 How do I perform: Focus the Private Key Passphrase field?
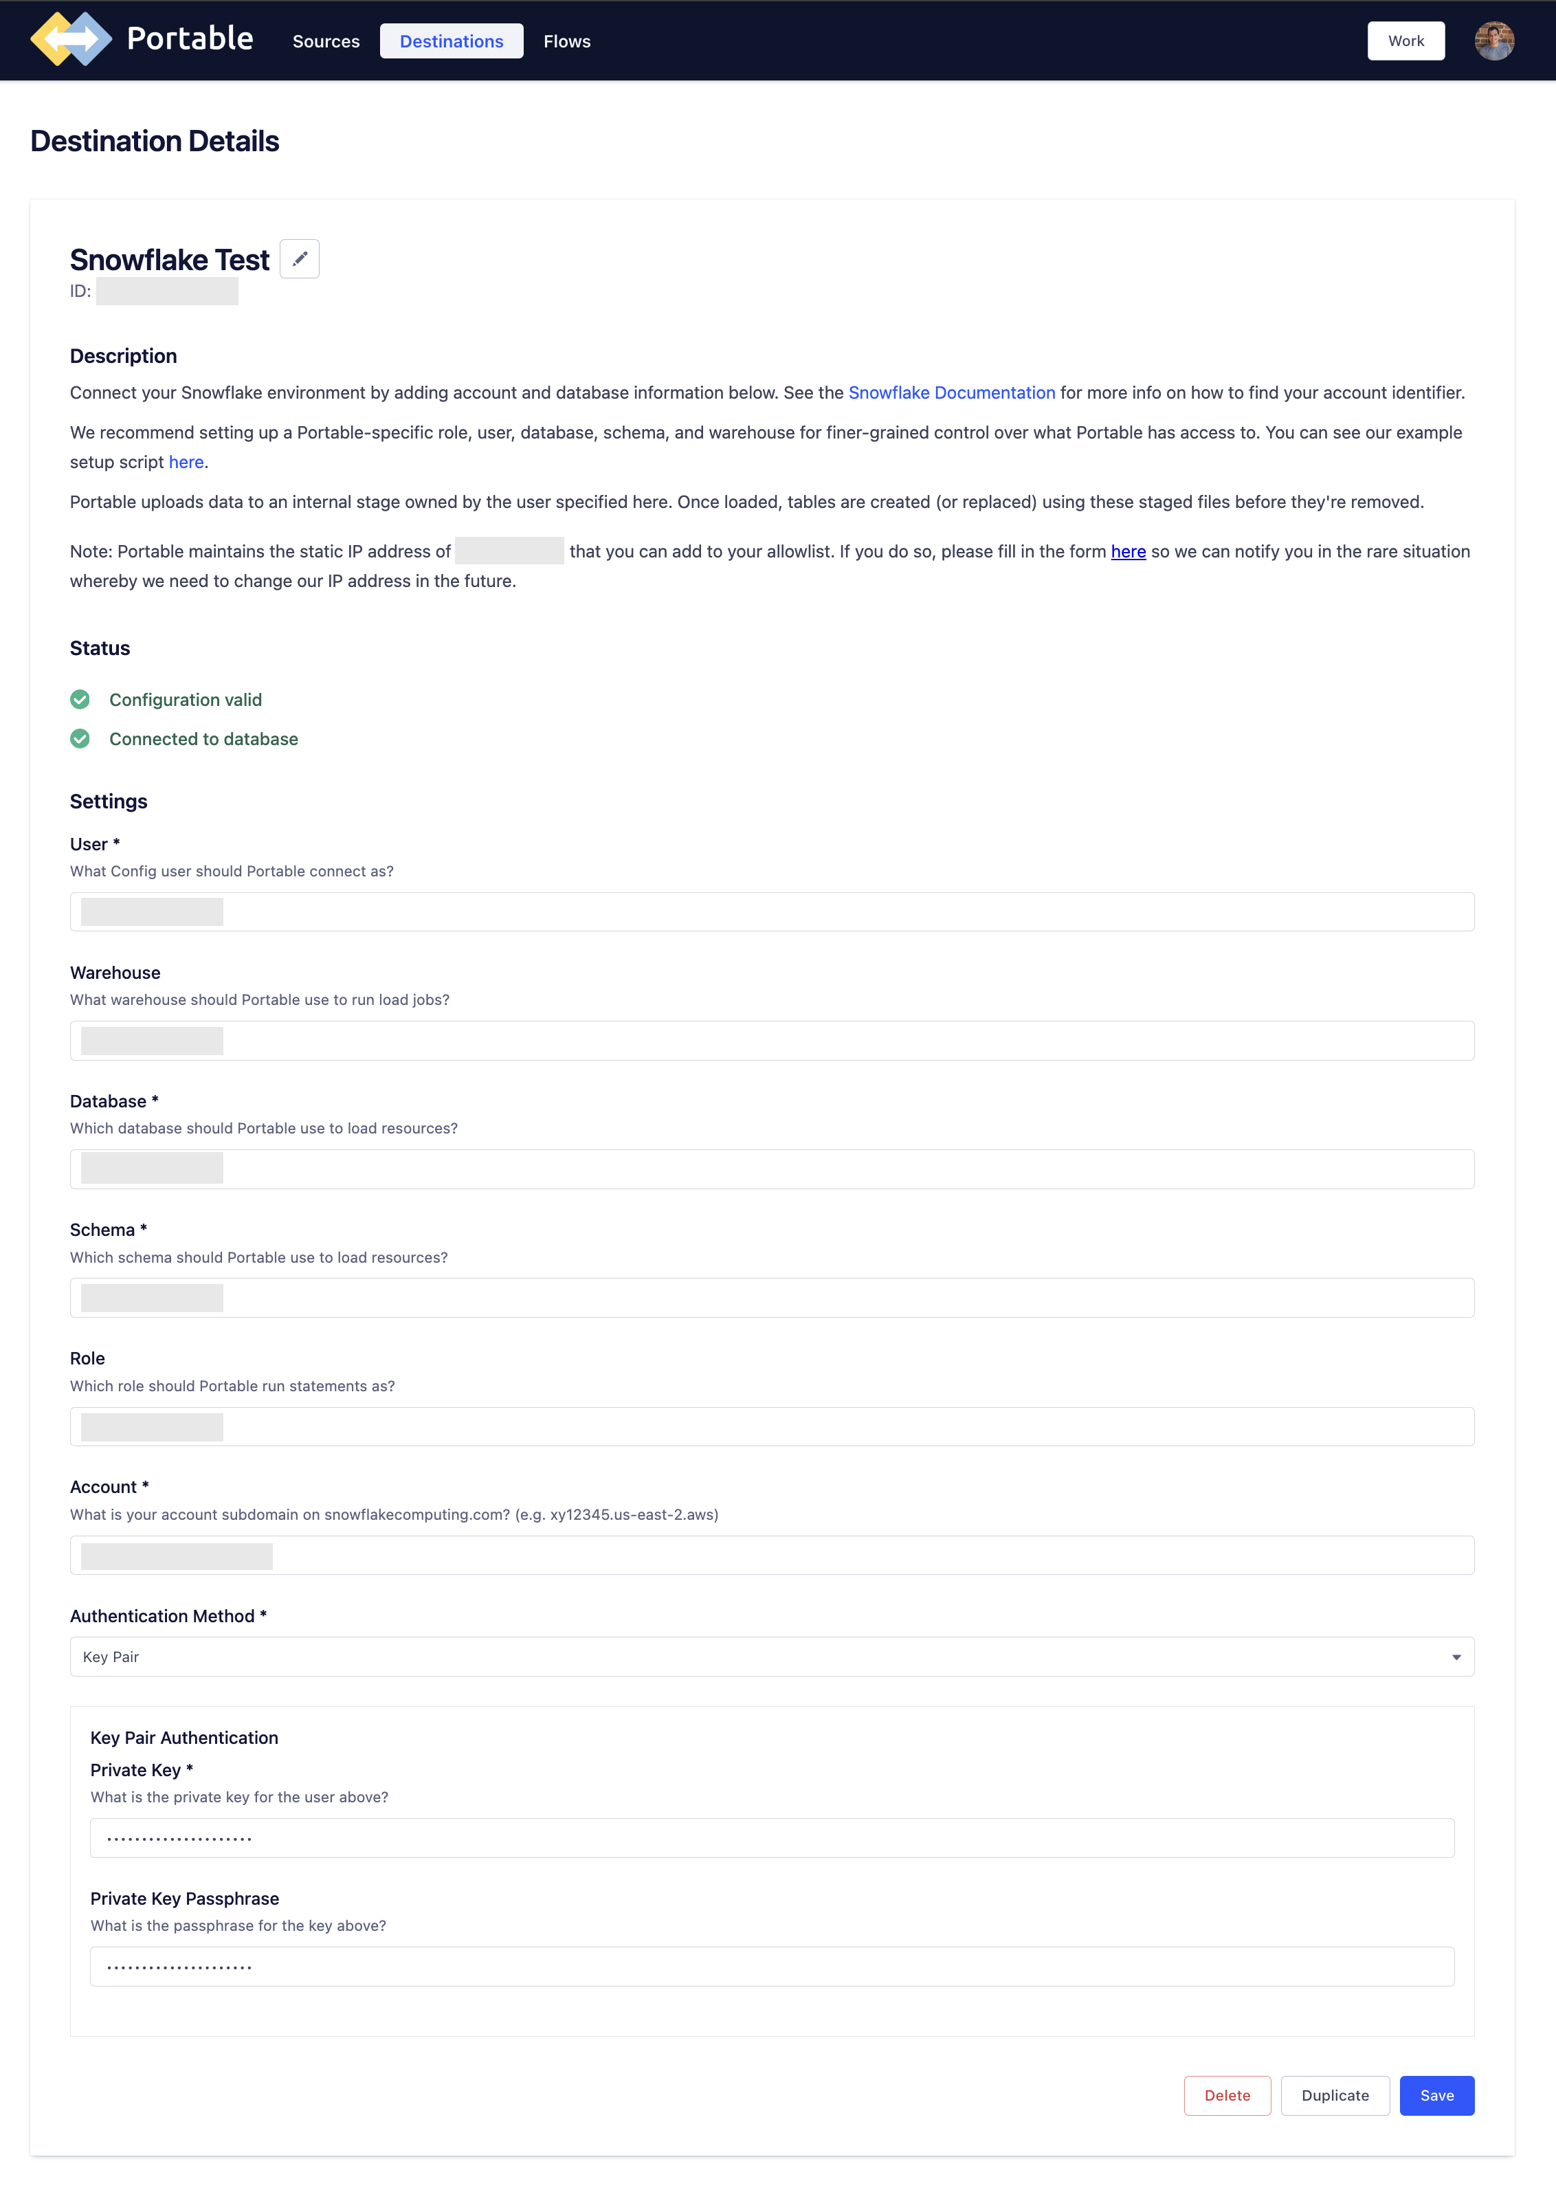pos(771,1966)
